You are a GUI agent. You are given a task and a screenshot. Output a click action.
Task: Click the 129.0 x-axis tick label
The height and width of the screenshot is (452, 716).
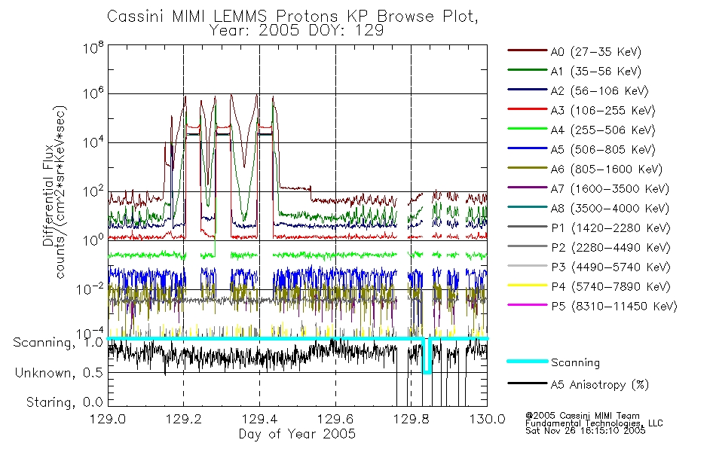(108, 419)
